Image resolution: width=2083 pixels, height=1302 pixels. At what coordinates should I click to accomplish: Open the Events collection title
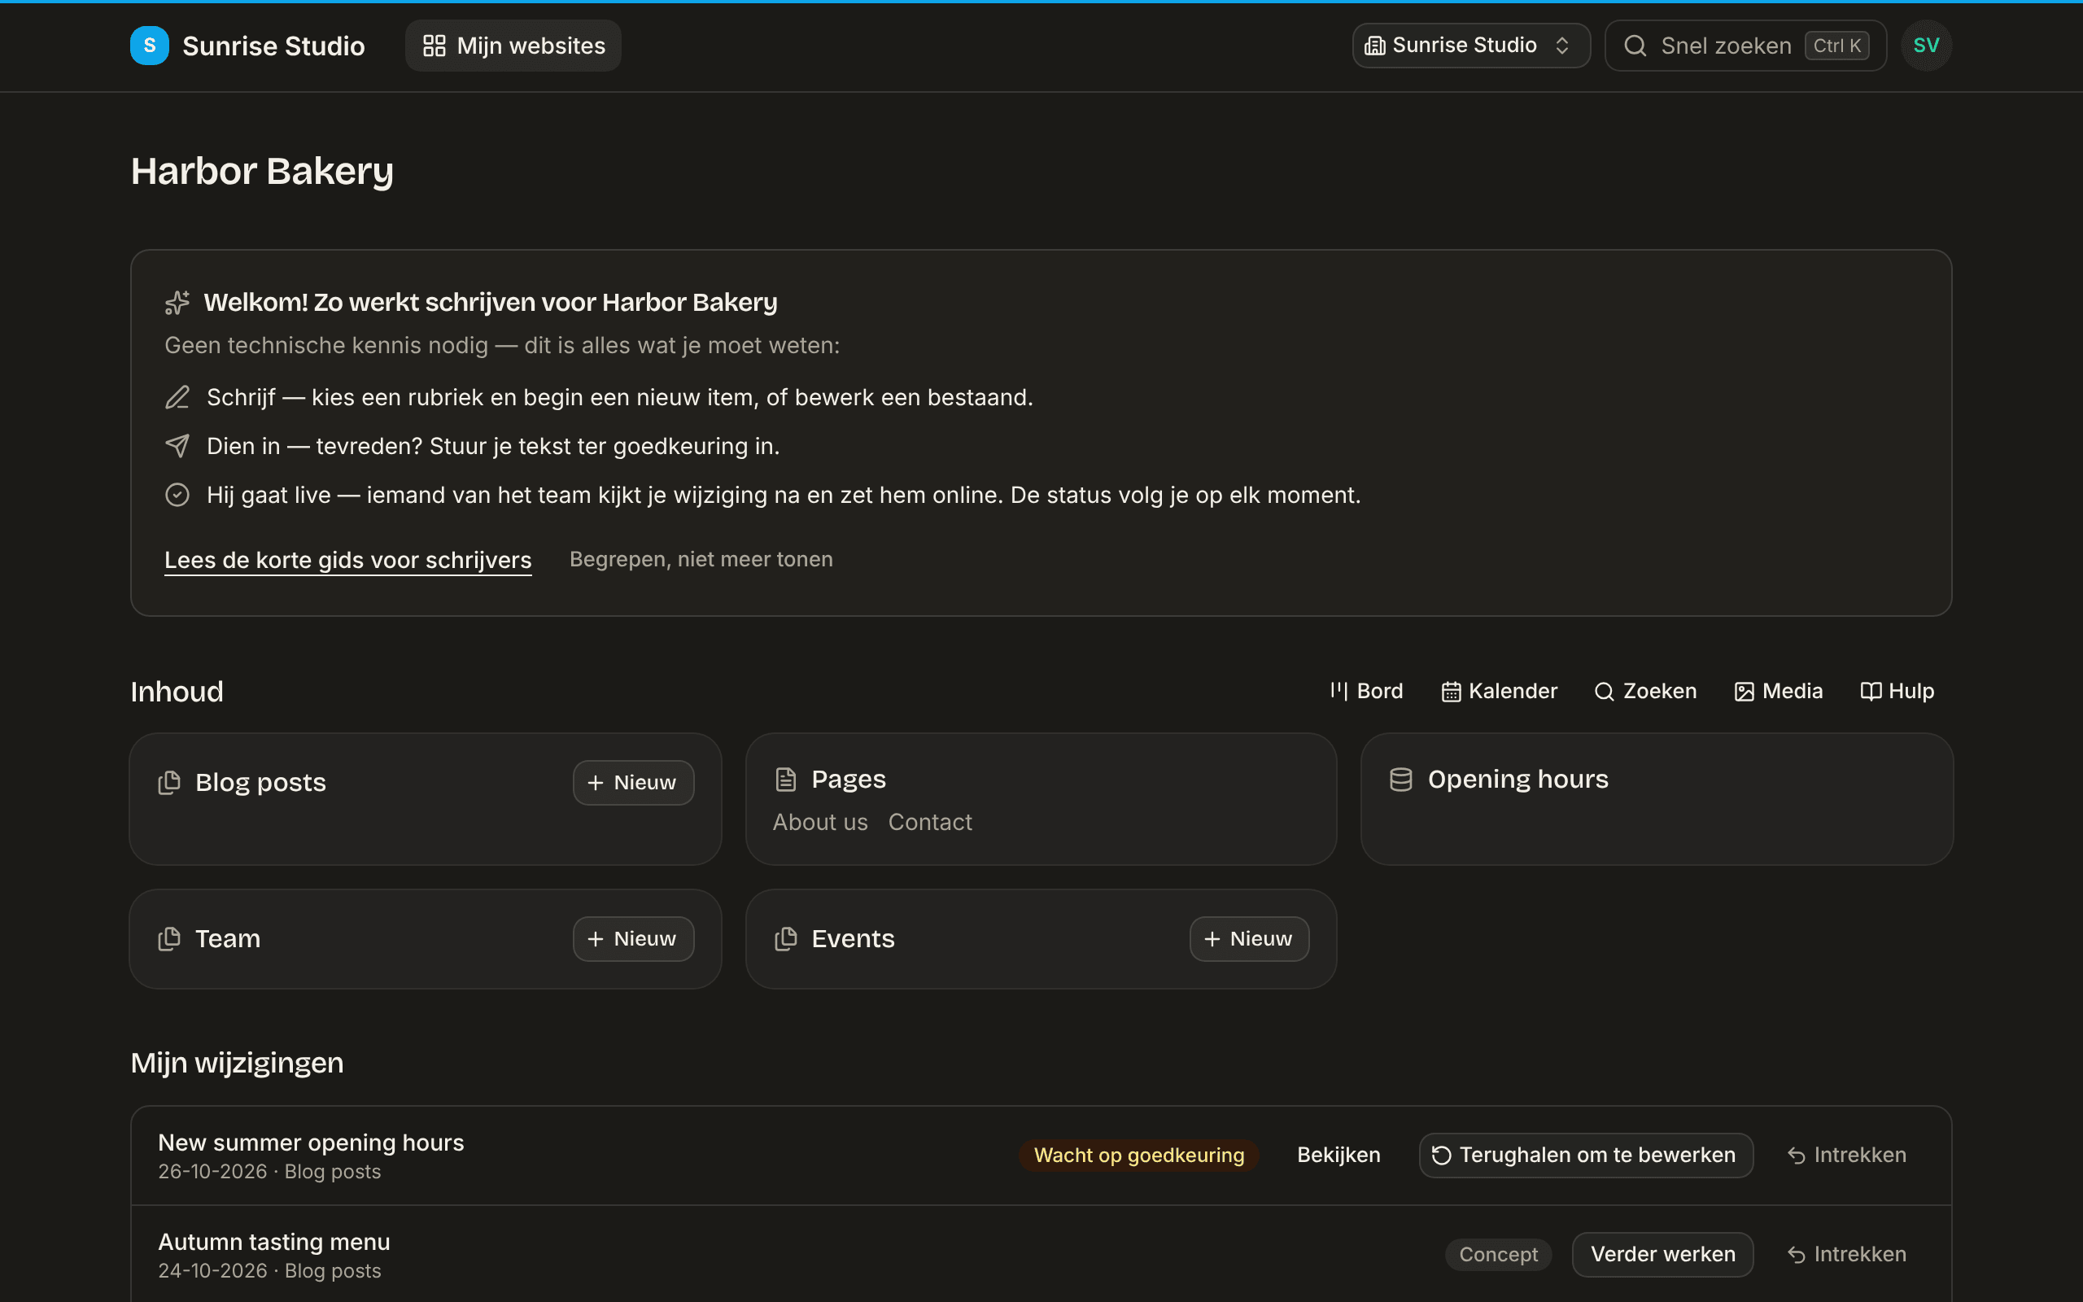tap(852, 938)
